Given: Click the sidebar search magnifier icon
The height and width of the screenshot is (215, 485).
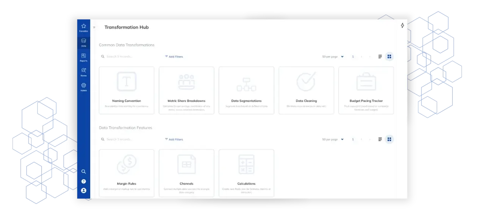Looking at the screenshot, I should point(84,172).
